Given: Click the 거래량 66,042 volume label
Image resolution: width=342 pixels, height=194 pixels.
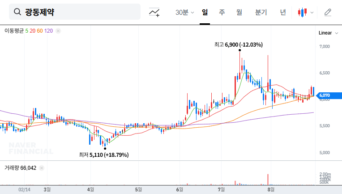Looking at the screenshot, I should coord(20,168).
